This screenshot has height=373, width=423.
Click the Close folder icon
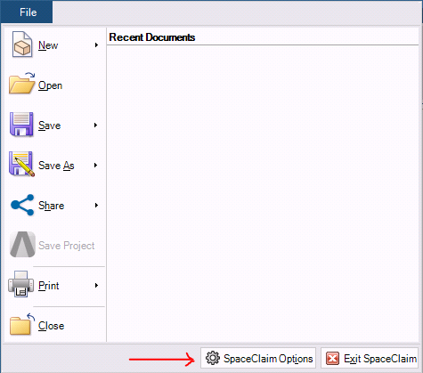pyautogui.click(x=22, y=324)
